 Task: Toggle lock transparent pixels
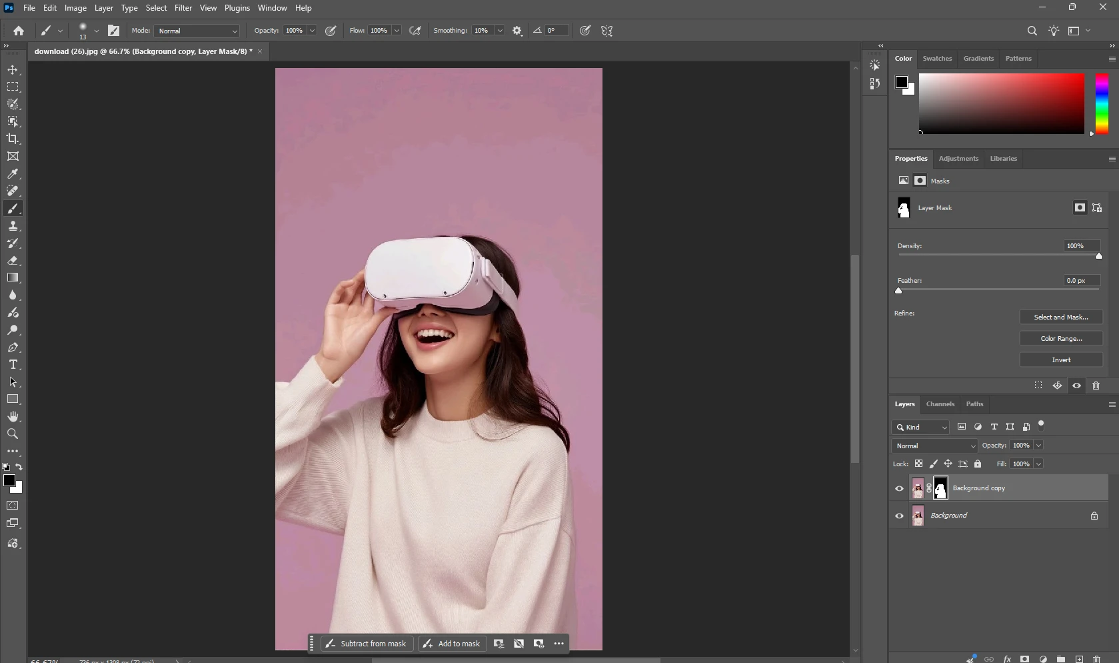click(x=918, y=464)
